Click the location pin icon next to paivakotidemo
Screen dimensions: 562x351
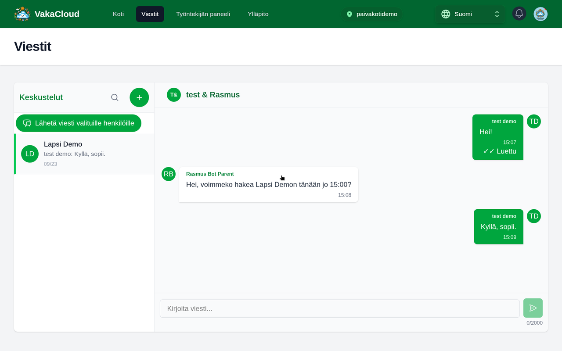pos(349,14)
